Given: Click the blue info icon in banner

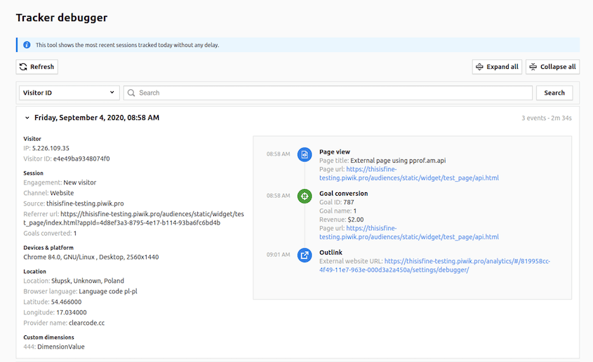Looking at the screenshot, I should pyautogui.click(x=27, y=45).
